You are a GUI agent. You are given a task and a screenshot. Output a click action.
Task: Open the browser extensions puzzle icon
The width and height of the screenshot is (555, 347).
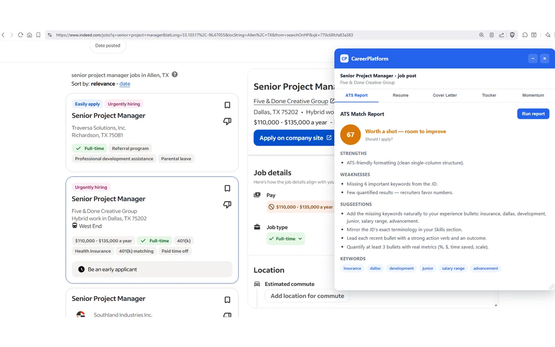pyautogui.click(x=525, y=35)
